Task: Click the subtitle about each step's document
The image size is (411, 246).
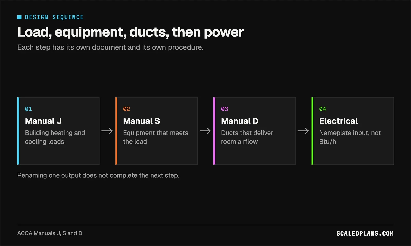Action: [x=110, y=47]
